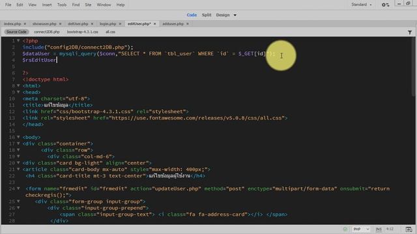Open the Edit menu
The image size is (417, 234).
click(x=20, y=5)
